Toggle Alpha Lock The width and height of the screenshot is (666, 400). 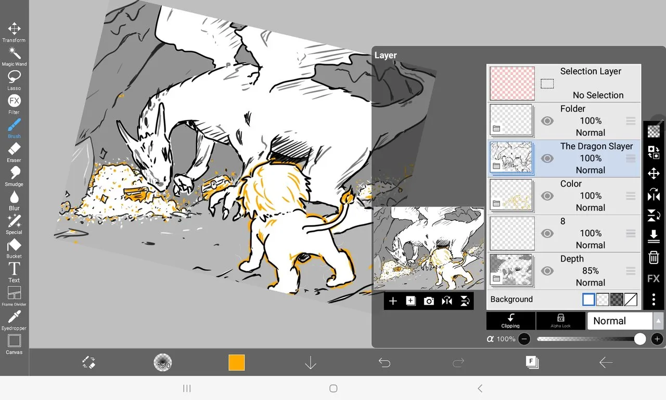(560, 320)
